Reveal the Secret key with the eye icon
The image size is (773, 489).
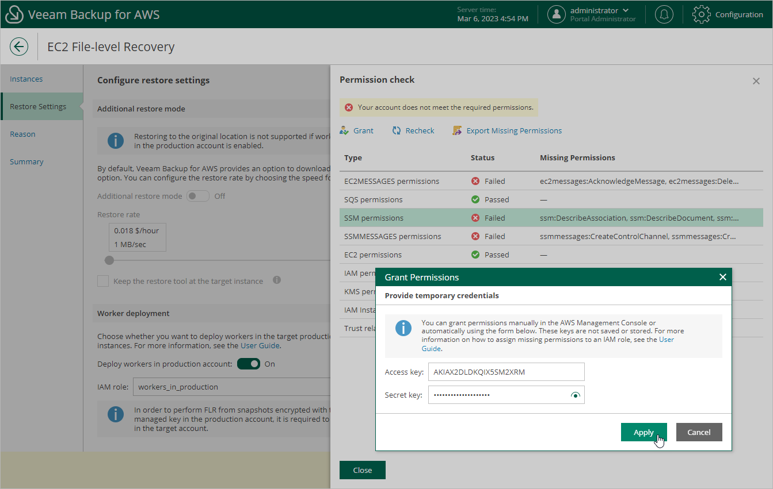pyautogui.click(x=576, y=395)
